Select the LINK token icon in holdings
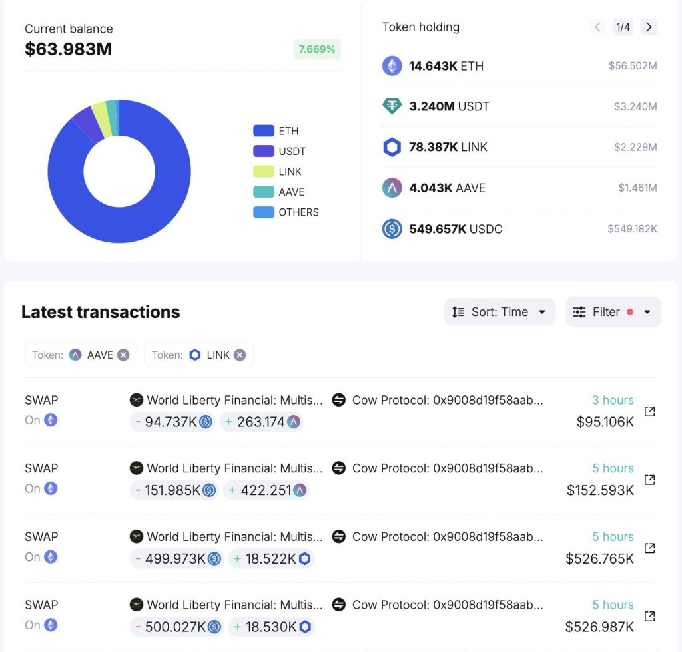 (392, 147)
